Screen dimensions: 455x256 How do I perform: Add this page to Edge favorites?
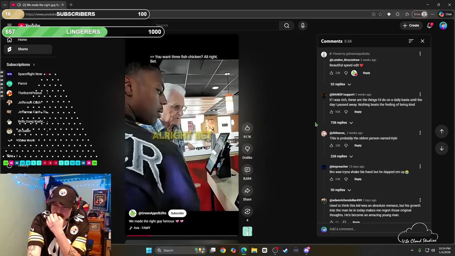coord(380,14)
